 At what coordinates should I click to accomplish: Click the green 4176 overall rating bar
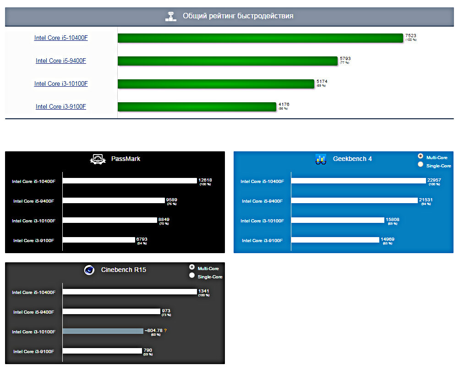197,107
